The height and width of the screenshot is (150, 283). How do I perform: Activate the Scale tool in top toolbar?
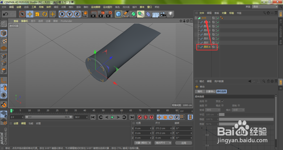[x=37, y=14]
